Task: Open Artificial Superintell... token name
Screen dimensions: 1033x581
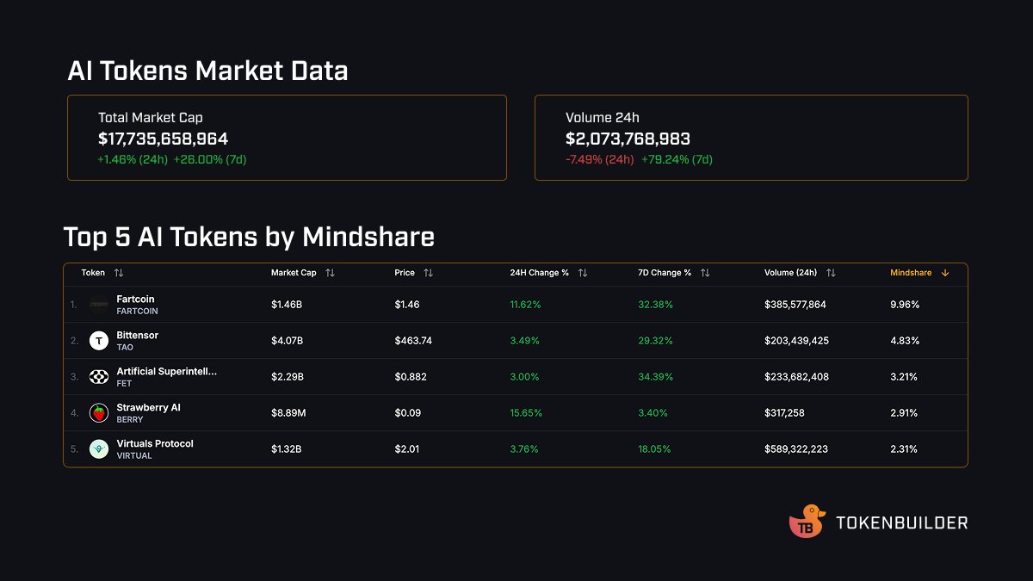Action: click(166, 371)
